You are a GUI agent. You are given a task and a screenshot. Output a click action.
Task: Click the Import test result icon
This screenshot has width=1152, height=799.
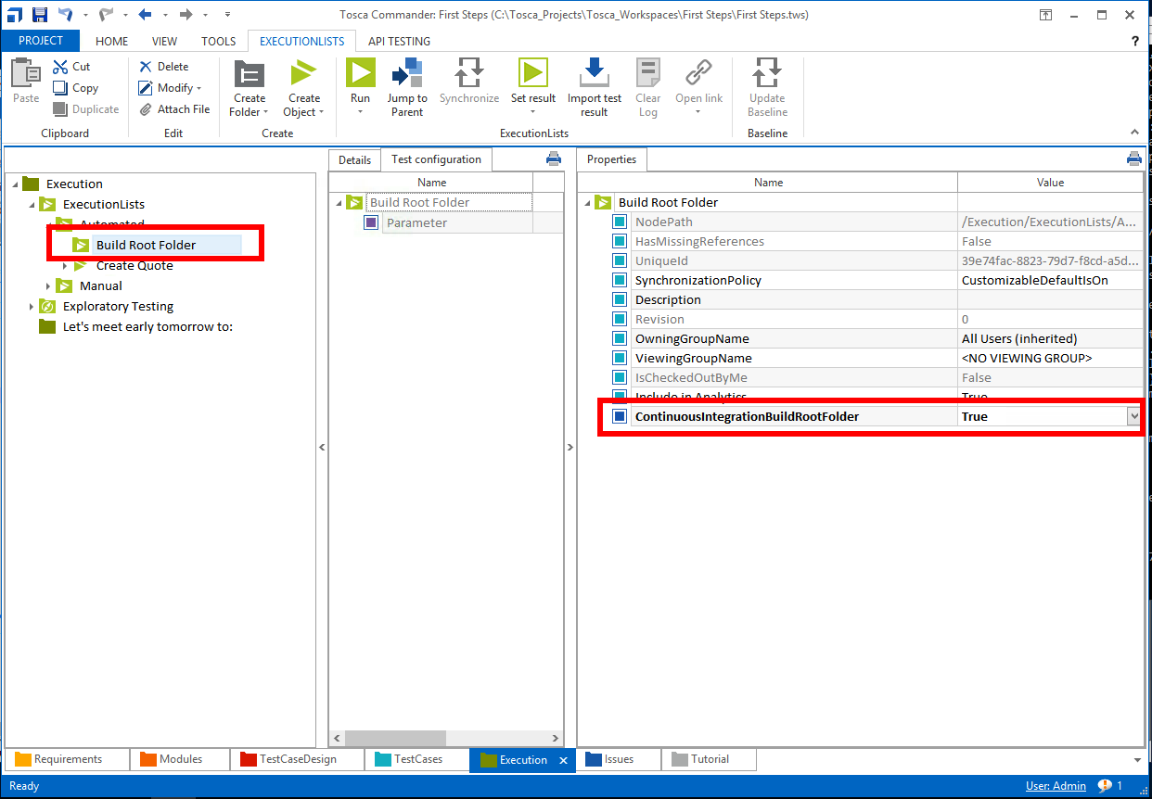[595, 74]
